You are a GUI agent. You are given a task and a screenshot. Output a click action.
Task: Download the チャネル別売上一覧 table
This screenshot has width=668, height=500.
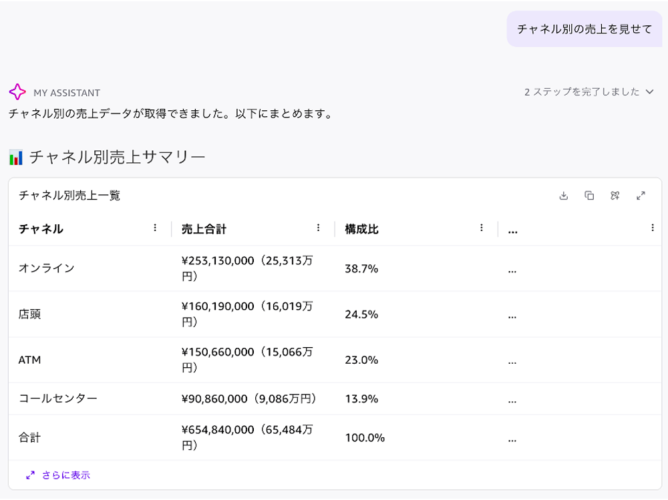(x=563, y=196)
